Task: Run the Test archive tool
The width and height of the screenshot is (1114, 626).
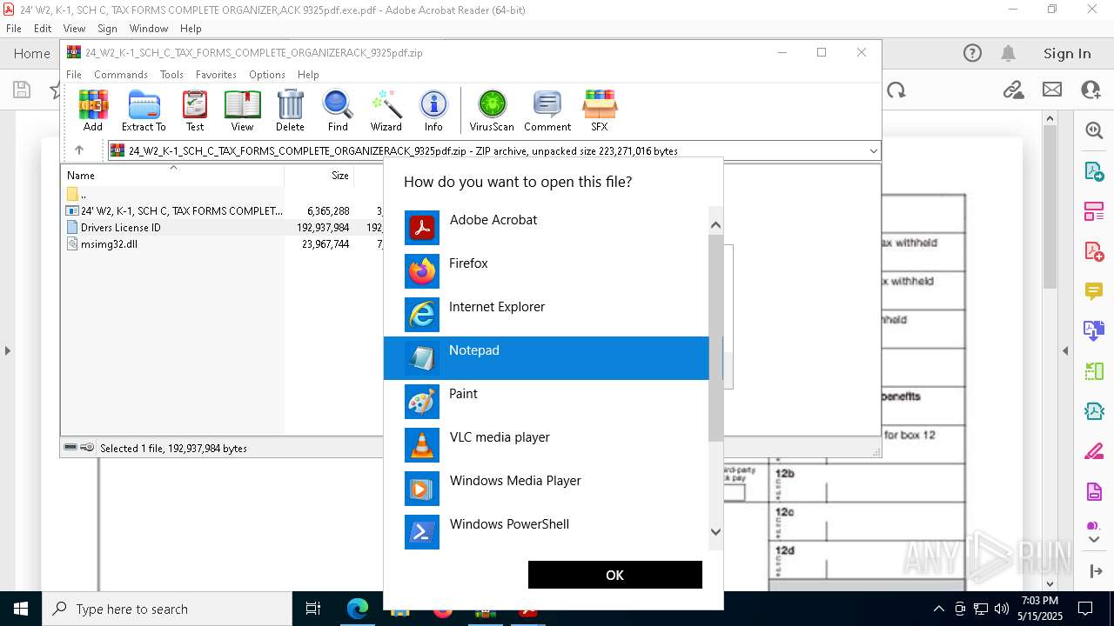Action: coord(195,110)
